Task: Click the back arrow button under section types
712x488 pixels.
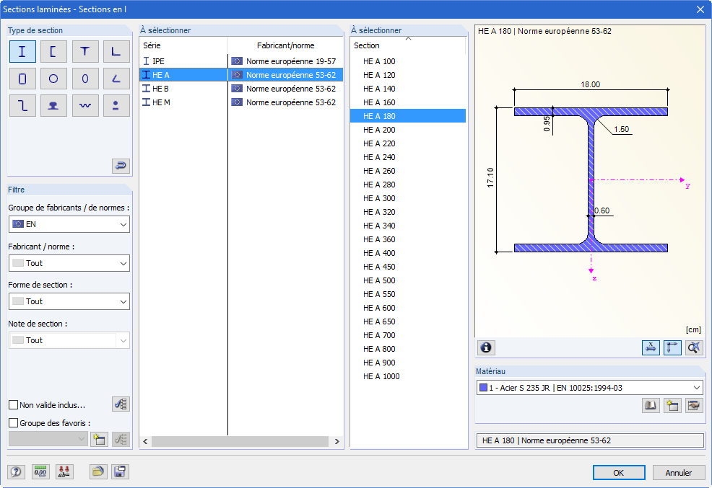Action: pos(121,166)
